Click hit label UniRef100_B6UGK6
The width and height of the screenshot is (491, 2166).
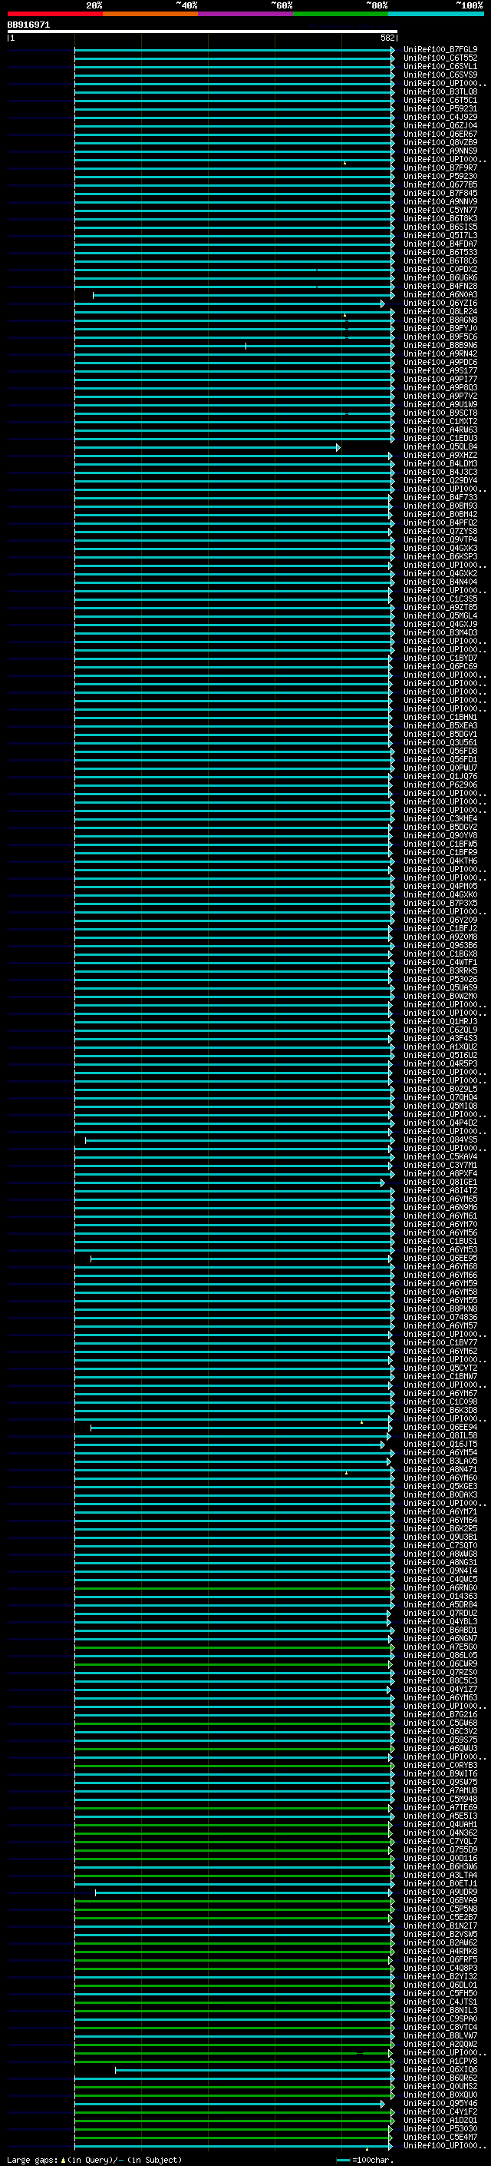(440, 277)
